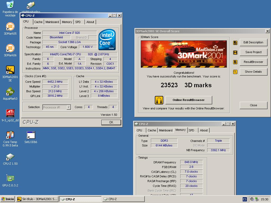Click the Bus Speed 212.0 MHz value
Image resolution: width=271 pixels, height=203 pixels.
tap(55, 91)
